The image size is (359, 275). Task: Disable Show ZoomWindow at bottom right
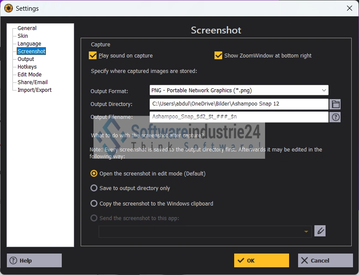click(218, 55)
